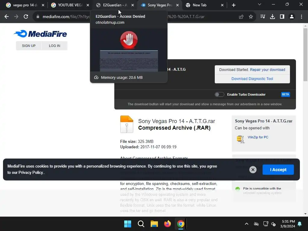Click the E2Guardian tab preview thumbnail
308x231 pixels.
129,50
